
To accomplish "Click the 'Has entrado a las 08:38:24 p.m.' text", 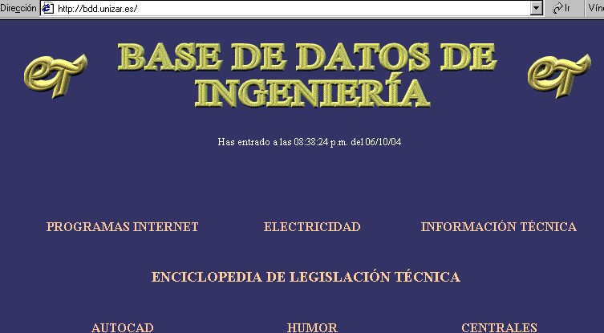I will point(283,142).
